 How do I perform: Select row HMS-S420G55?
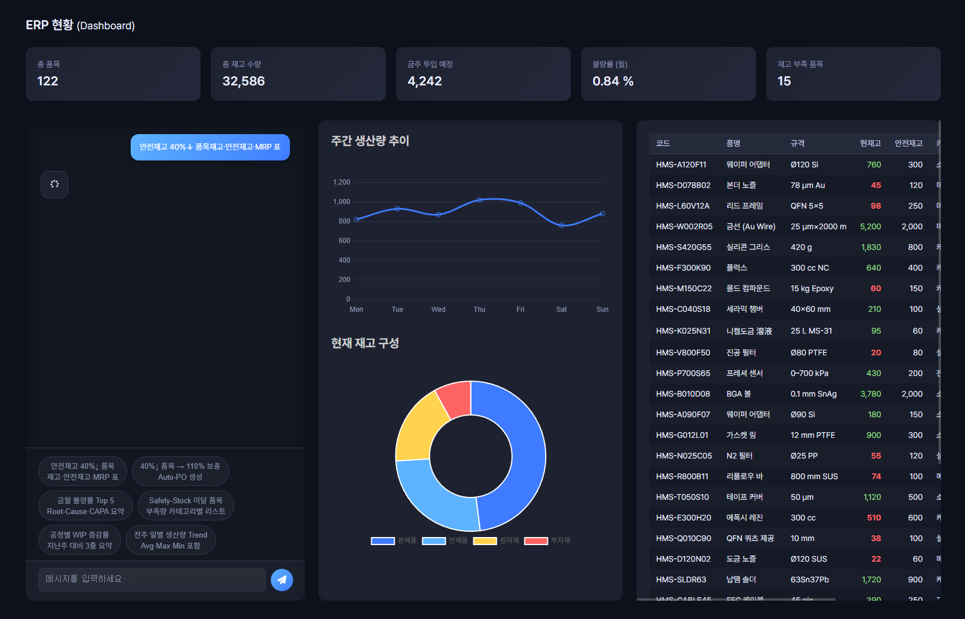[794, 247]
